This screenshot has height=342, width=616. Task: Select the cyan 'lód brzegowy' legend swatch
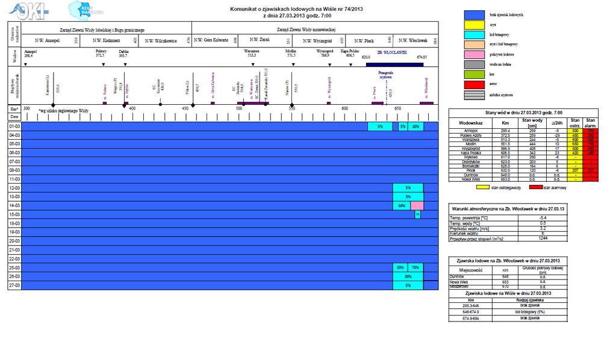[474, 34]
